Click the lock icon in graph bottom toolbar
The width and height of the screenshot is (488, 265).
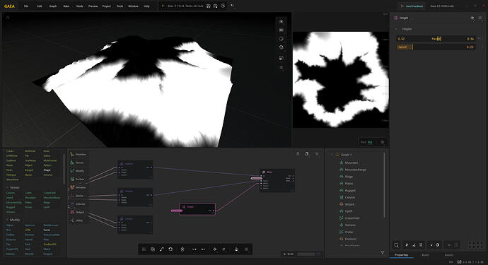point(182,249)
